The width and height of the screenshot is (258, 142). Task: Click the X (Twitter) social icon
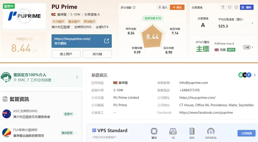pyautogui.click(x=245, y=75)
